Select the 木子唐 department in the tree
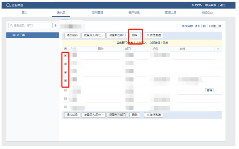The image size is (239, 149). 32,35
